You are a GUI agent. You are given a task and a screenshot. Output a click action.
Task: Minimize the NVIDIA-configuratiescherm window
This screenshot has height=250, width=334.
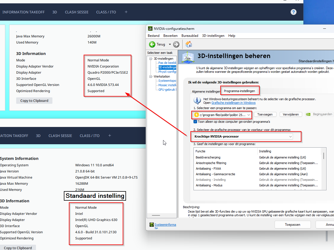pos(325,28)
